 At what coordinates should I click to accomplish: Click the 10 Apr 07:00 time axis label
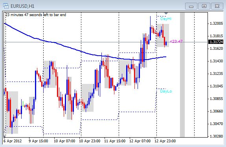click(x=64, y=141)
